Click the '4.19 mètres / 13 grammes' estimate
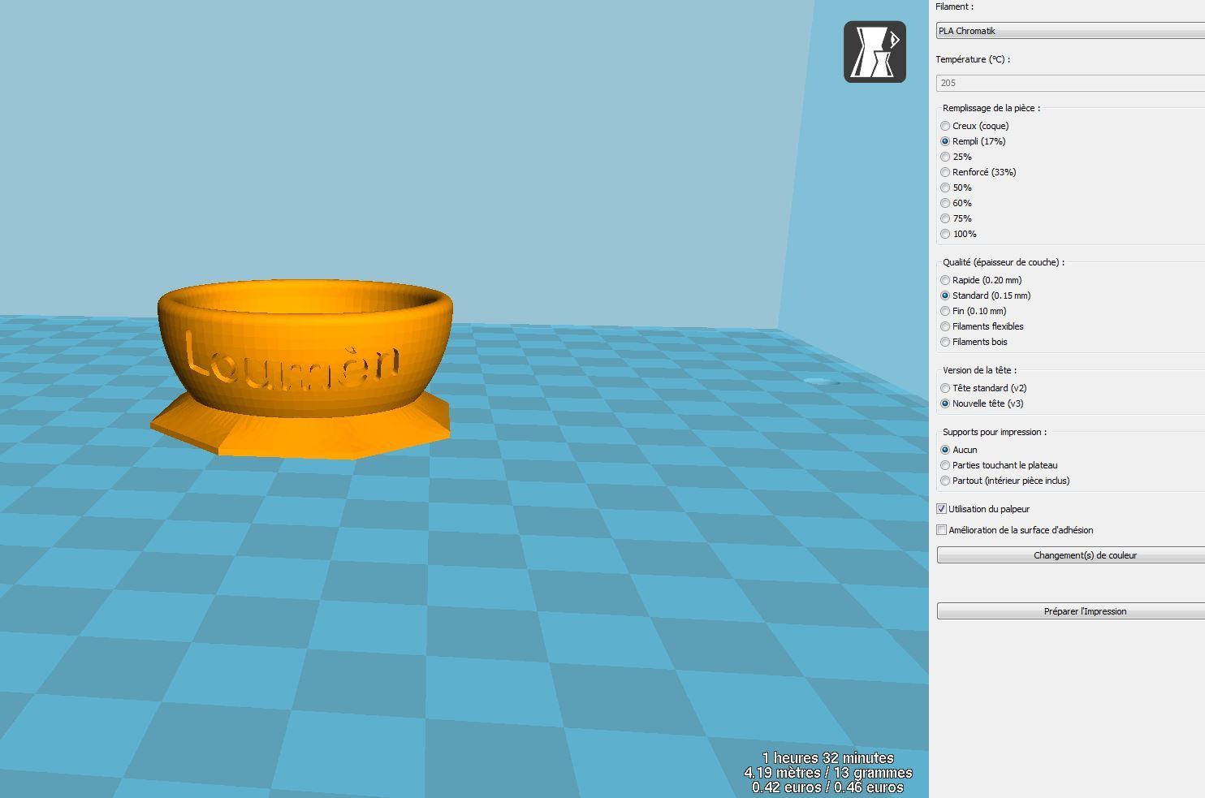1205x798 pixels. (x=827, y=773)
